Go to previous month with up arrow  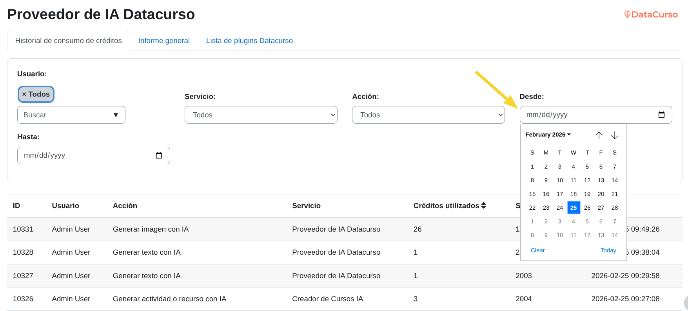point(599,135)
